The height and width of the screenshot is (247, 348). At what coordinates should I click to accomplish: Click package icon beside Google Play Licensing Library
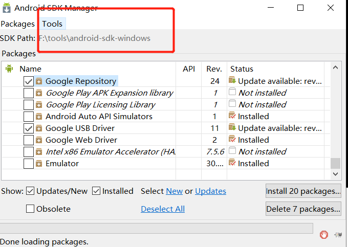click(39, 105)
